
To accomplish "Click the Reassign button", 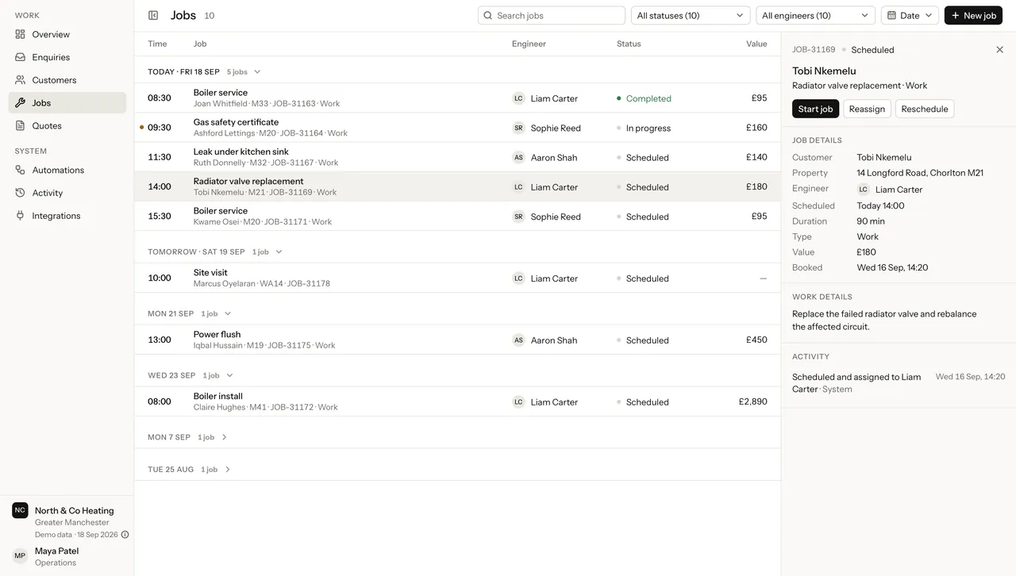I will coord(867,109).
